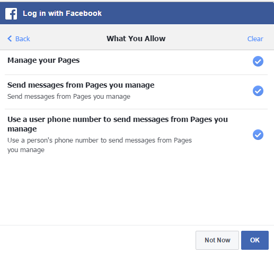Screen dimensions: 274x254
Task: Click the Facebook logo icon
Action: (x=11, y=14)
